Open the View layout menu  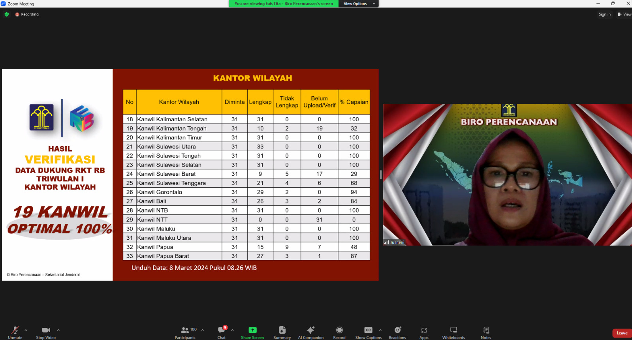(x=624, y=14)
